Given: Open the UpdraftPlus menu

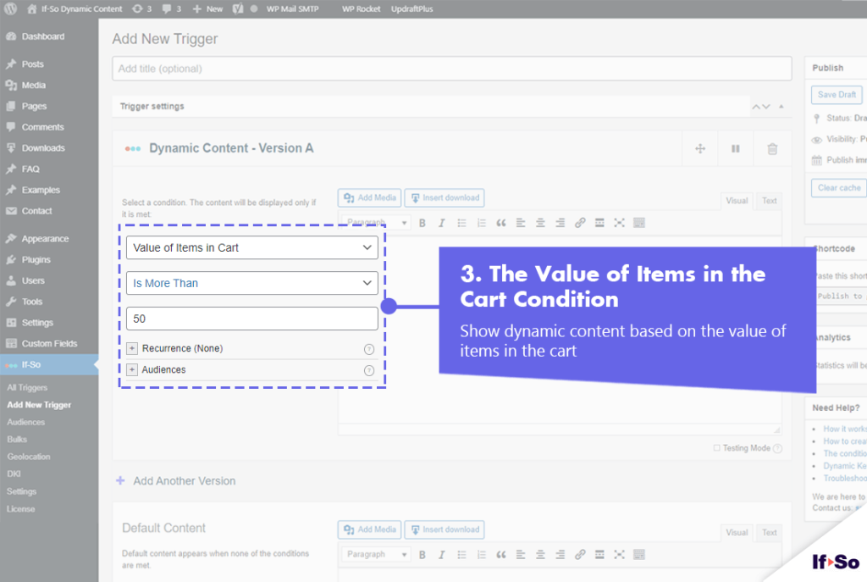Looking at the screenshot, I should 412,8.
